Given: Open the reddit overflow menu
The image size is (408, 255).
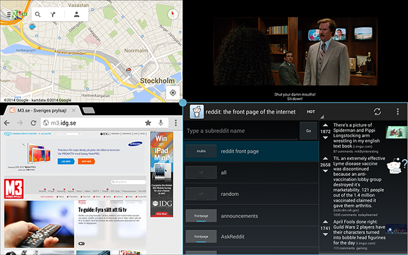Looking at the screenshot, I should coord(397,111).
